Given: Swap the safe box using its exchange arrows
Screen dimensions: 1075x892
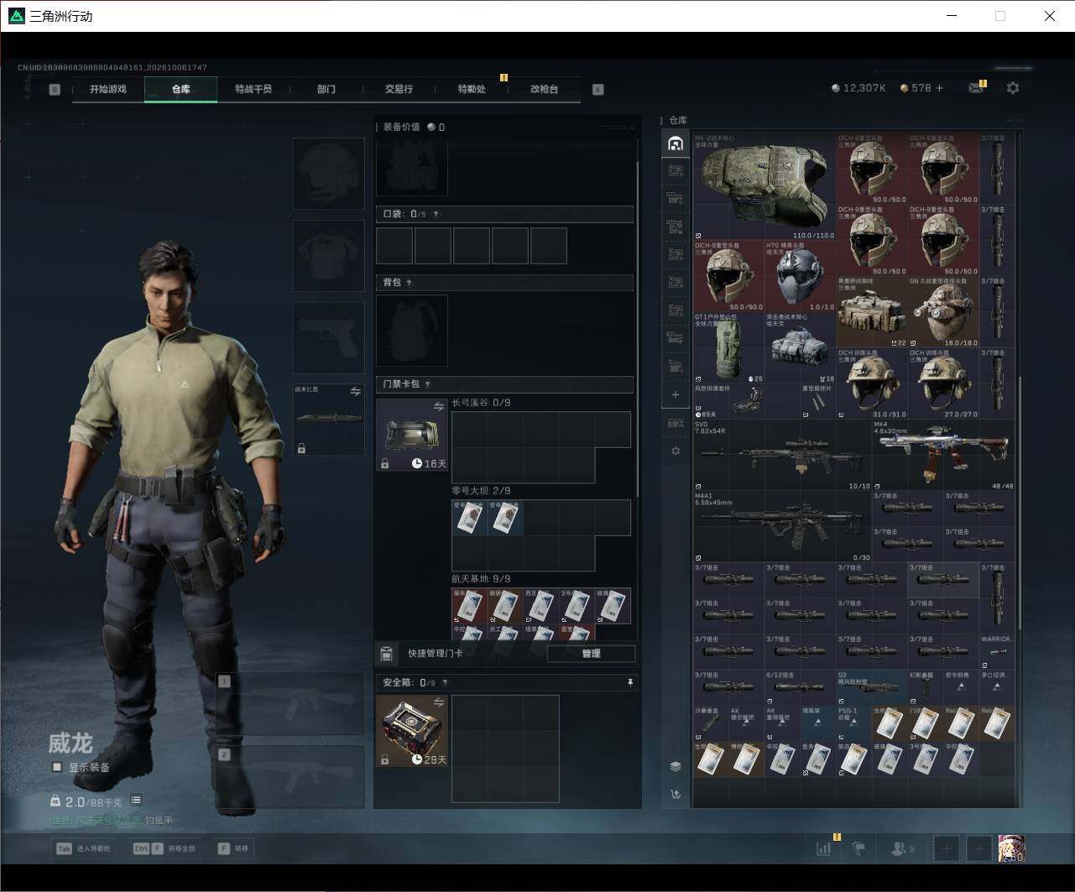Looking at the screenshot, I should click(x=438, y=702).
